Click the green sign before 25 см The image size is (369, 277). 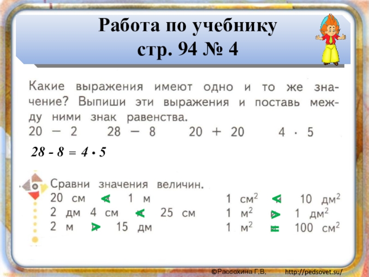(140, 213)
